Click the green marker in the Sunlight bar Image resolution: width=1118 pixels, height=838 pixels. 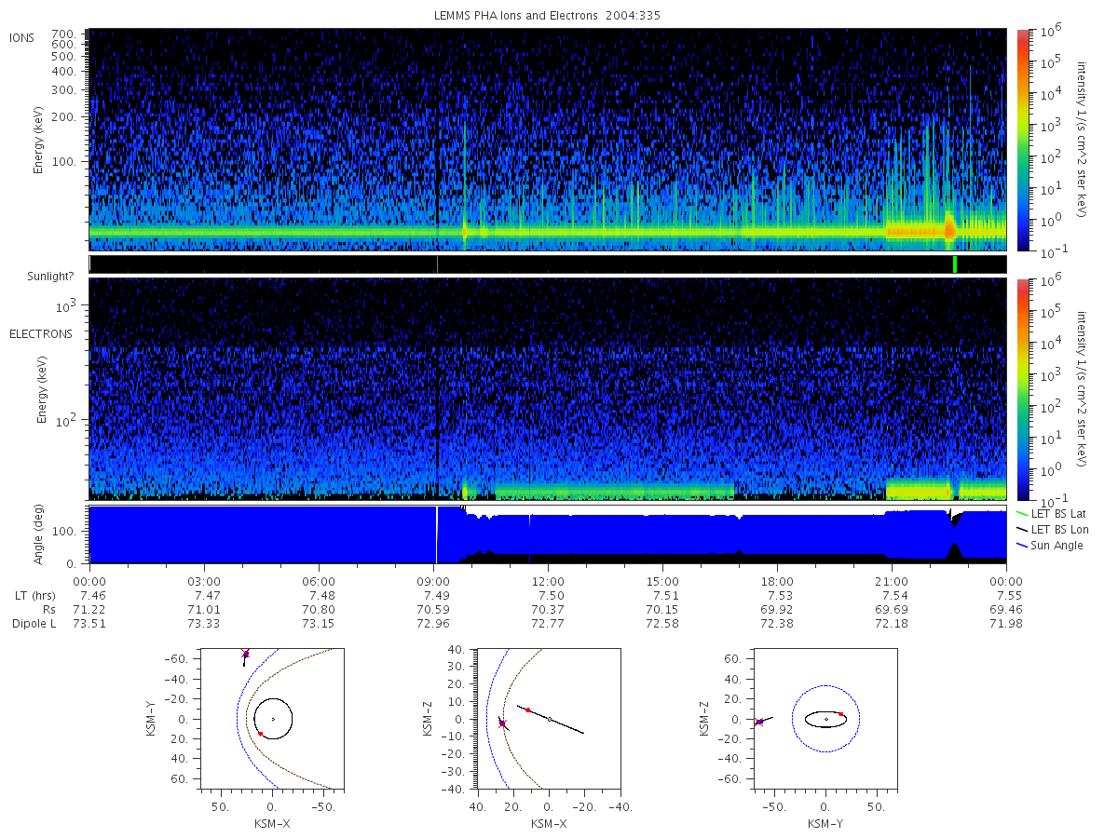coord(955,264)
